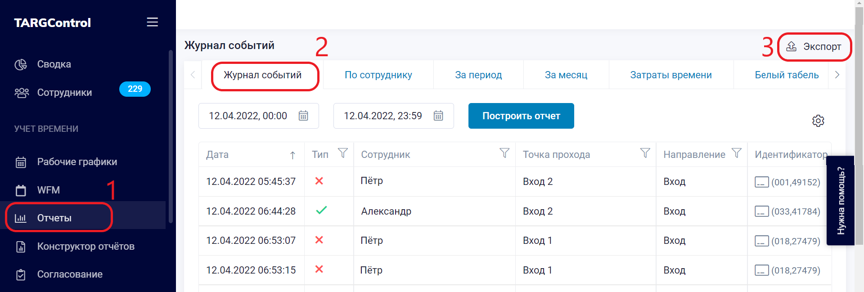864x292 pixels.
Task: Sort by Дата using the arrow
Action: coord(292,155)
